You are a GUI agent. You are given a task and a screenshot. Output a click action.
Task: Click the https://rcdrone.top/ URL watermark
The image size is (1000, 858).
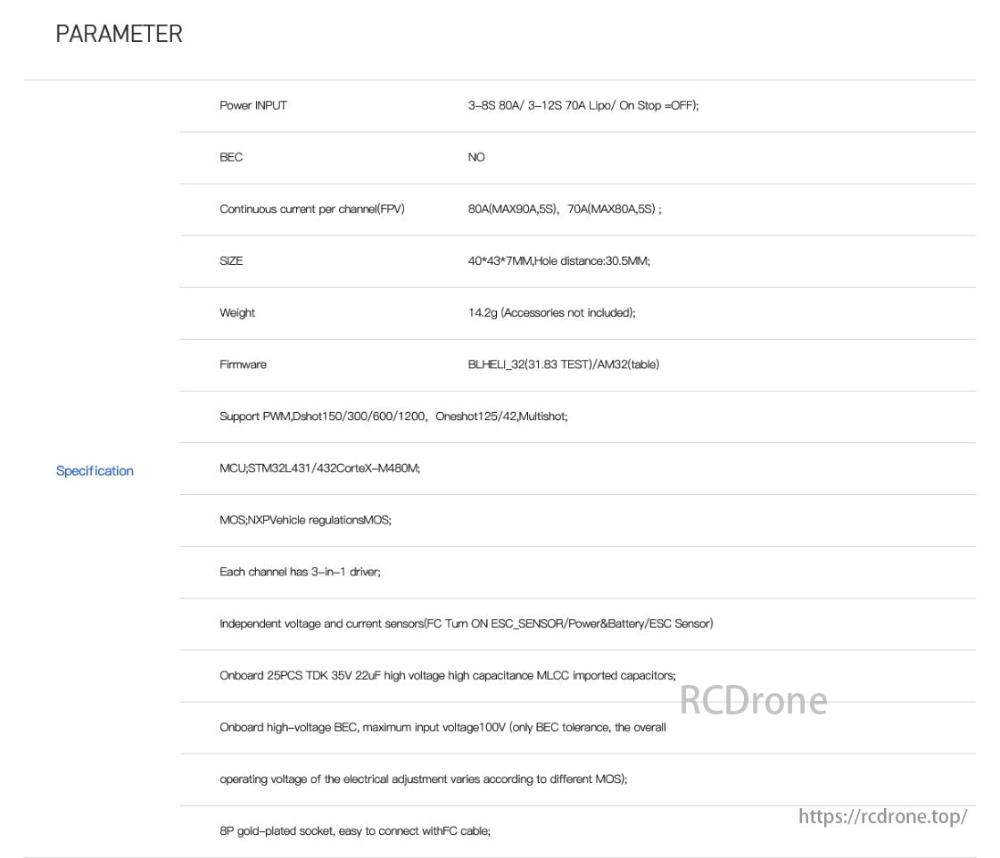point(882,816)
